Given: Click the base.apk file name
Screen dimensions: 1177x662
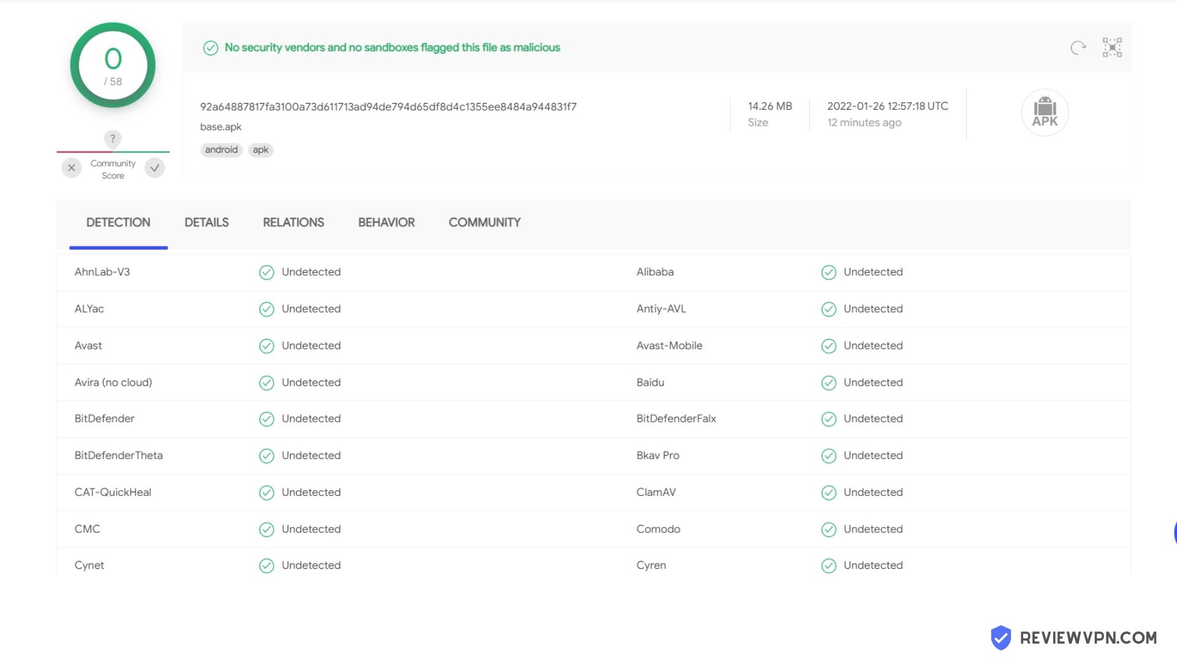Looking at the screenshot, I should pos(221,127).
